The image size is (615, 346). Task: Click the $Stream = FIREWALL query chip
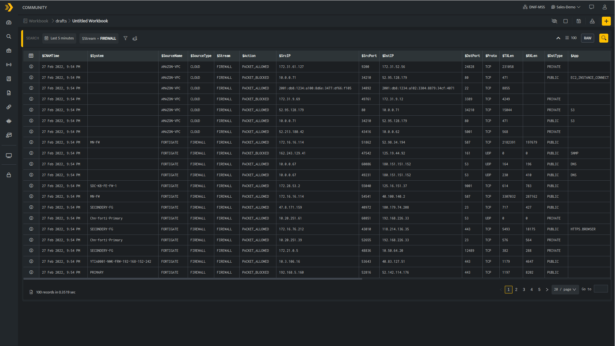pyautogui.click(x=99, y=38)
